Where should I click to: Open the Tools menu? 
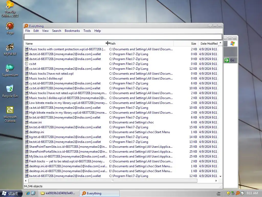pyautogui.click(x=87, y=31)
